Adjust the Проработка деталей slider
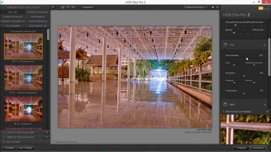The image size is (271, 152). 235,25
